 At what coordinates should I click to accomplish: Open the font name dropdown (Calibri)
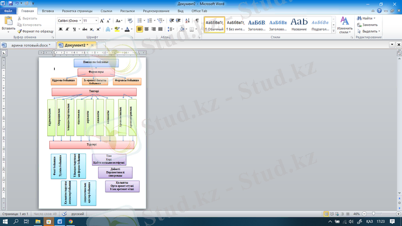coord(69,21)
